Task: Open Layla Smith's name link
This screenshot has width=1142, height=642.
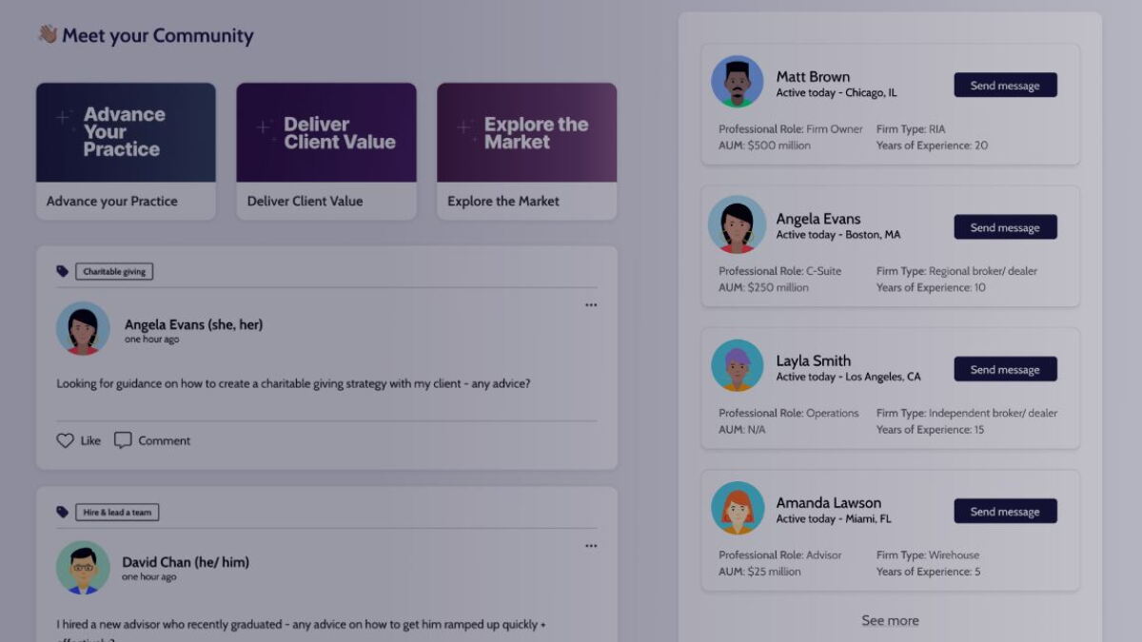Action: pos(814,360)
